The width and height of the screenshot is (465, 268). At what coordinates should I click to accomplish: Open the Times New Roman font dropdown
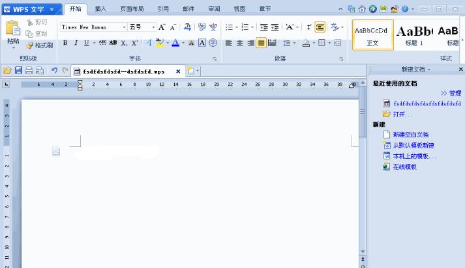click(124, 27)
